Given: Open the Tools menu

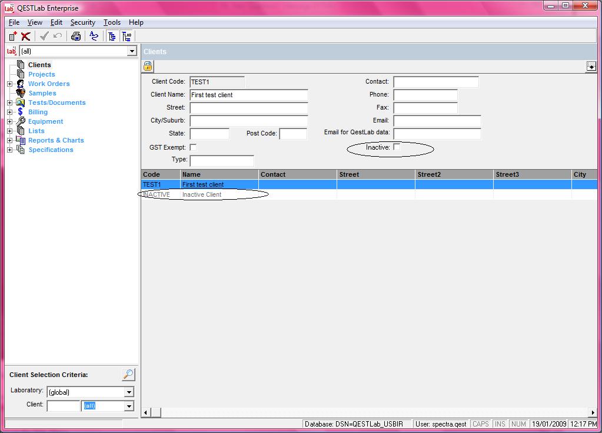Looking at the screenshot, I should click(x=112, y=22).
